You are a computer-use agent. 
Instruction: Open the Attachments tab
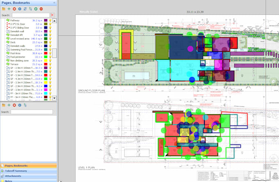28,176
